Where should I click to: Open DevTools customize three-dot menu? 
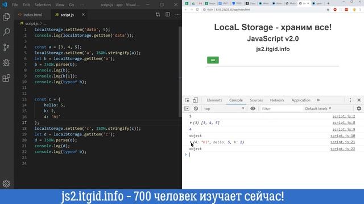coord(350,100)
